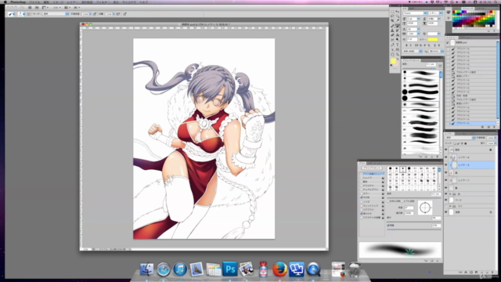This screenshot has width=501, height=282.
Task: Click Add layer mask icon in Layers panel
Action: pyautogui.click(x=471, y=272)
